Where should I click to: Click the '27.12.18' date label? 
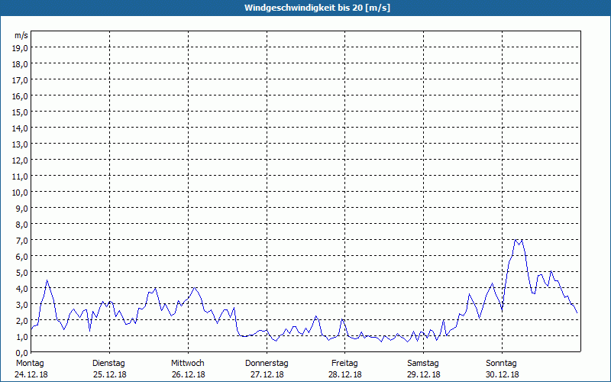click(x=267, y=374)
